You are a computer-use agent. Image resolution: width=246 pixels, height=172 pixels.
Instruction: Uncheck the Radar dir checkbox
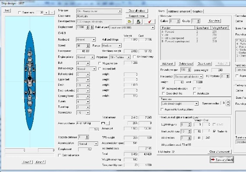click(x=214, y=131)
